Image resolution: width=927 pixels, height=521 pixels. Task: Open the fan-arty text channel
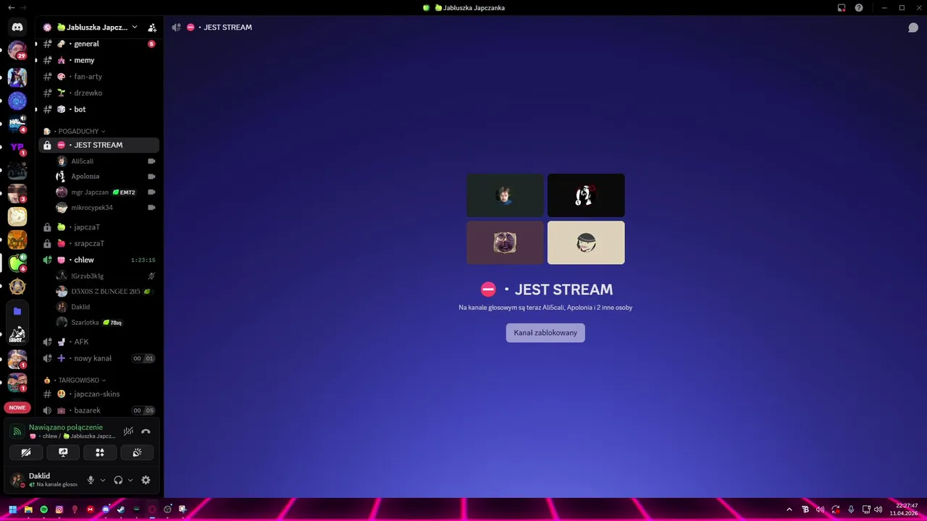click(99, 77)
